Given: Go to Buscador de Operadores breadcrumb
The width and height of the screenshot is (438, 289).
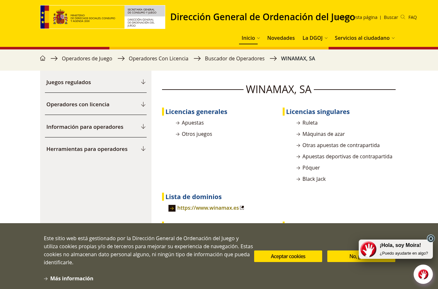Looking at the screenshot, I should click(x=235, y=58).
